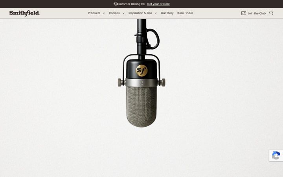Viewport: 283px width, 177px height.
Task: Expand the Products chevron
Action: 104,13
